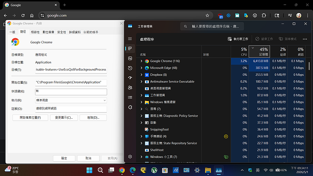Select the ShellHost process row

tap(220, 150)
